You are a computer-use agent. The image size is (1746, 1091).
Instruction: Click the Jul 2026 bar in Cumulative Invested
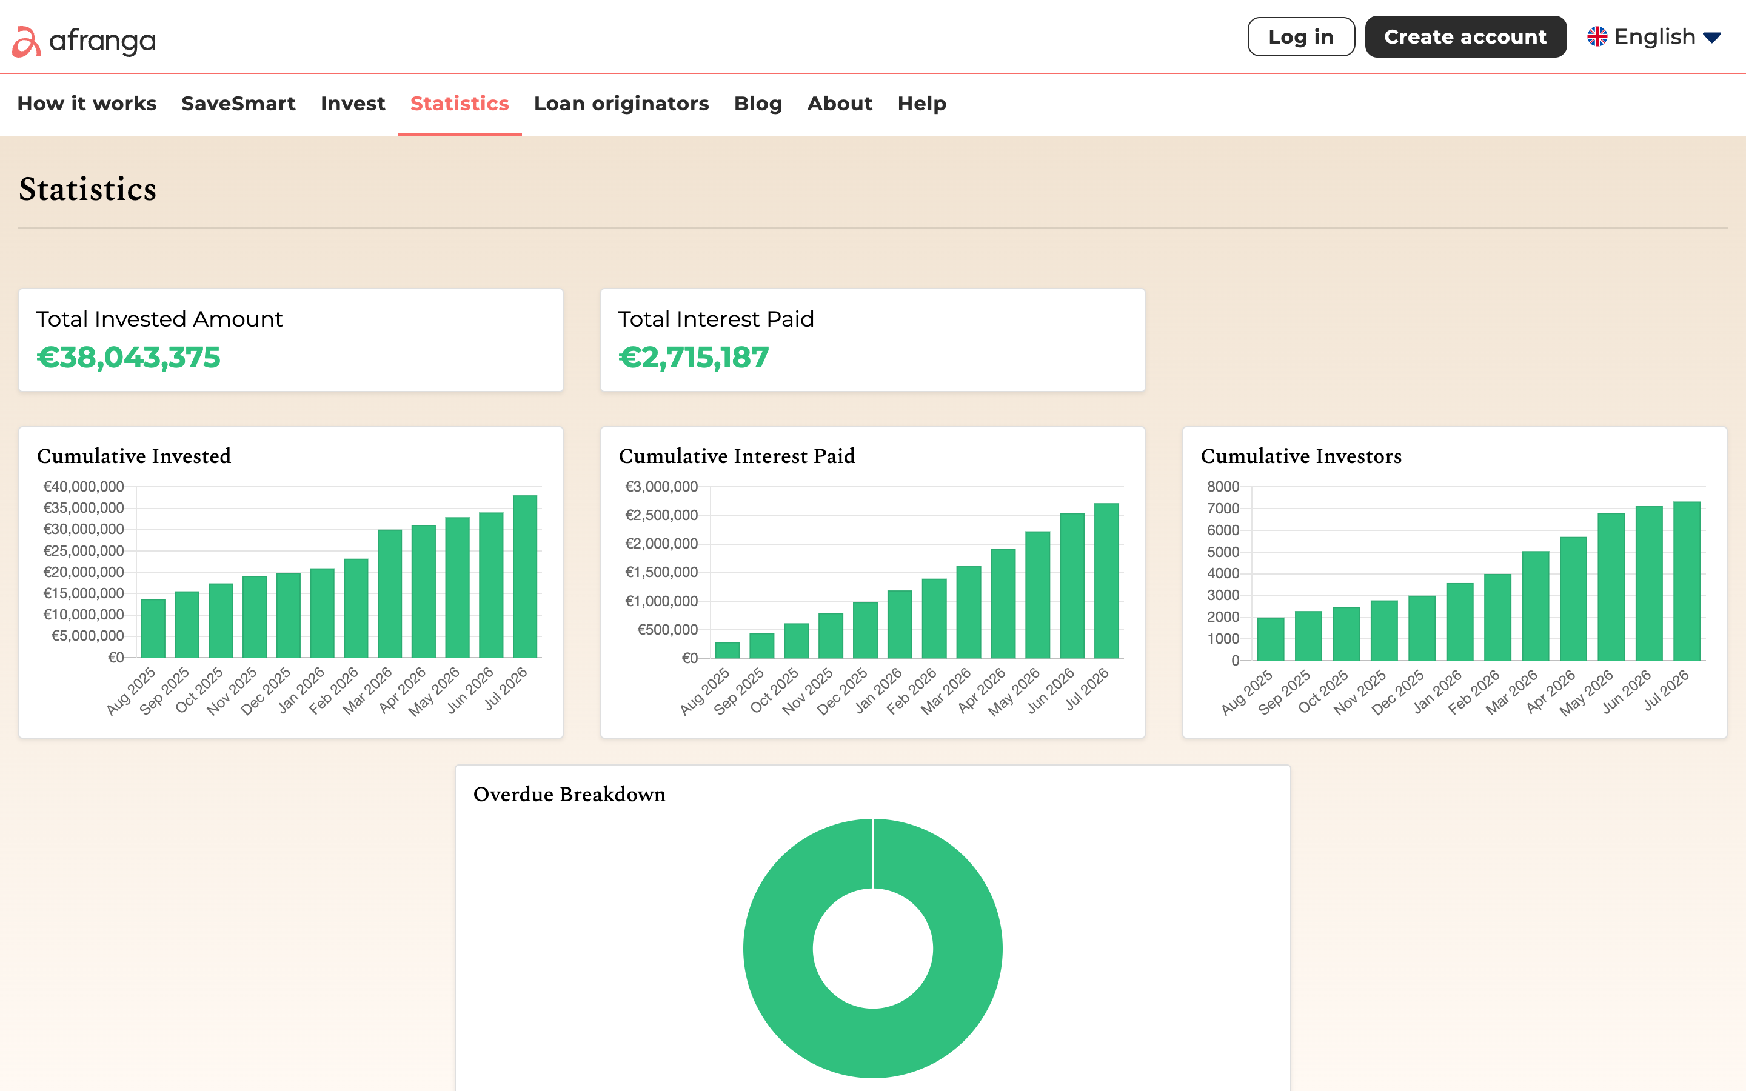(x=524, y=576)
